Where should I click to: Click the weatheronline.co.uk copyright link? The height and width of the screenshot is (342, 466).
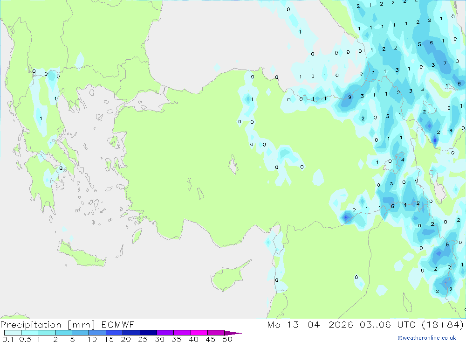click(427, 338)
